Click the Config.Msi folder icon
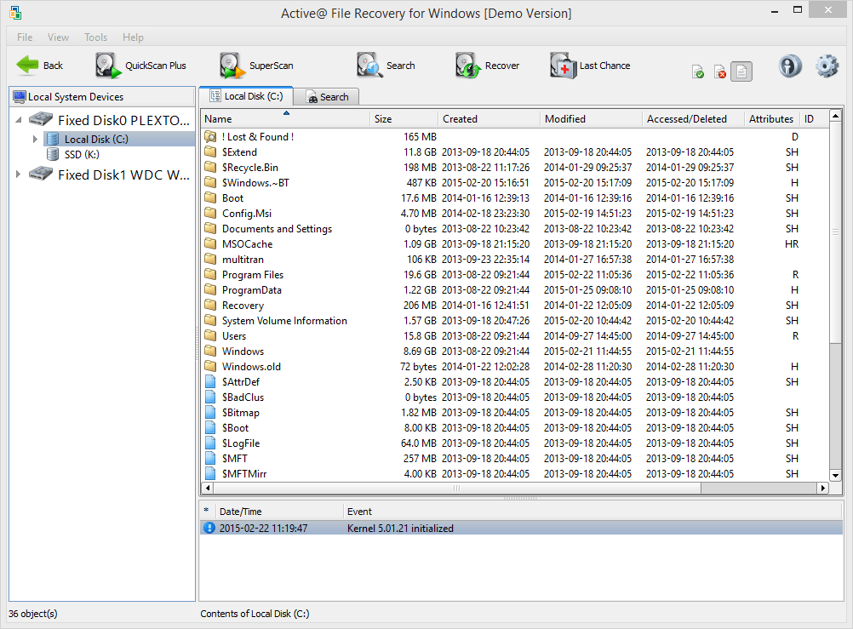This screenshot has height=629, width=853. 210,214
